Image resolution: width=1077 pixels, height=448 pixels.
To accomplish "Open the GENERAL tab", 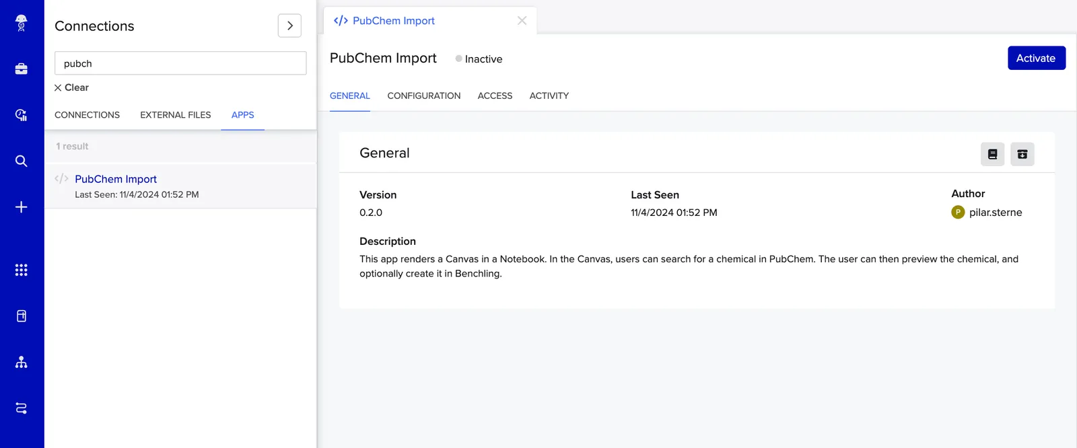I will (349, 96).
